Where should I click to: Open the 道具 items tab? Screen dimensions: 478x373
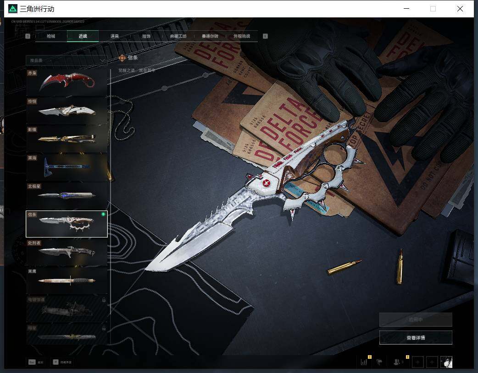point(115,36)
